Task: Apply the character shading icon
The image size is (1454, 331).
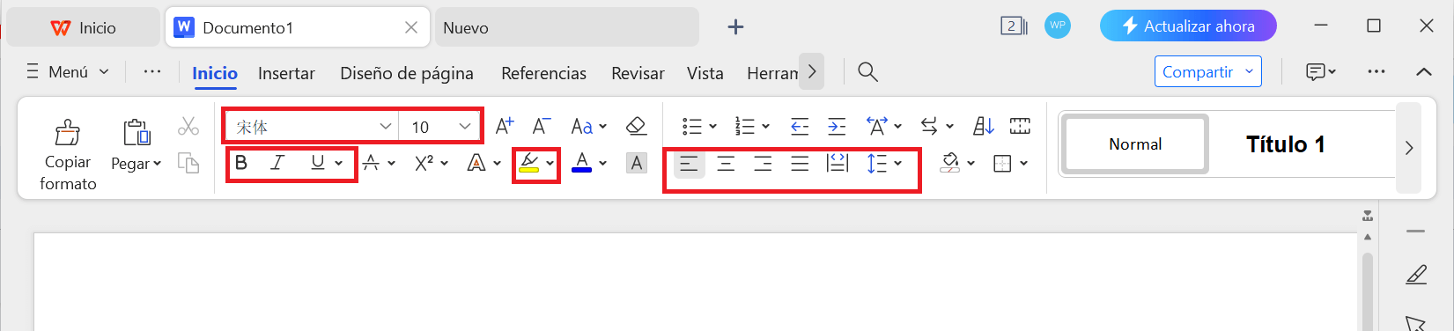Action: coord(637,163)
